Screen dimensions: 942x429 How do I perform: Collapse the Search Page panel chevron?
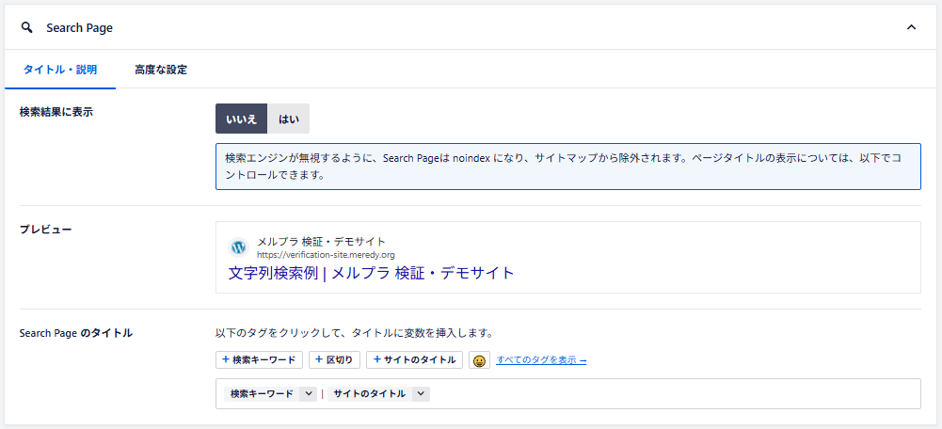911,27
